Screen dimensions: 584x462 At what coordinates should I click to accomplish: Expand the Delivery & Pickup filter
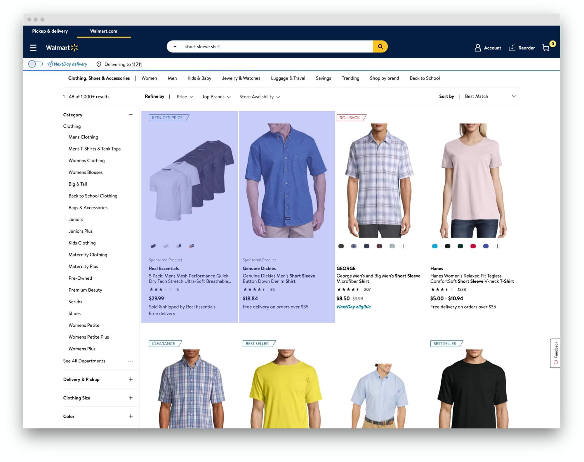tap(131, 379)
